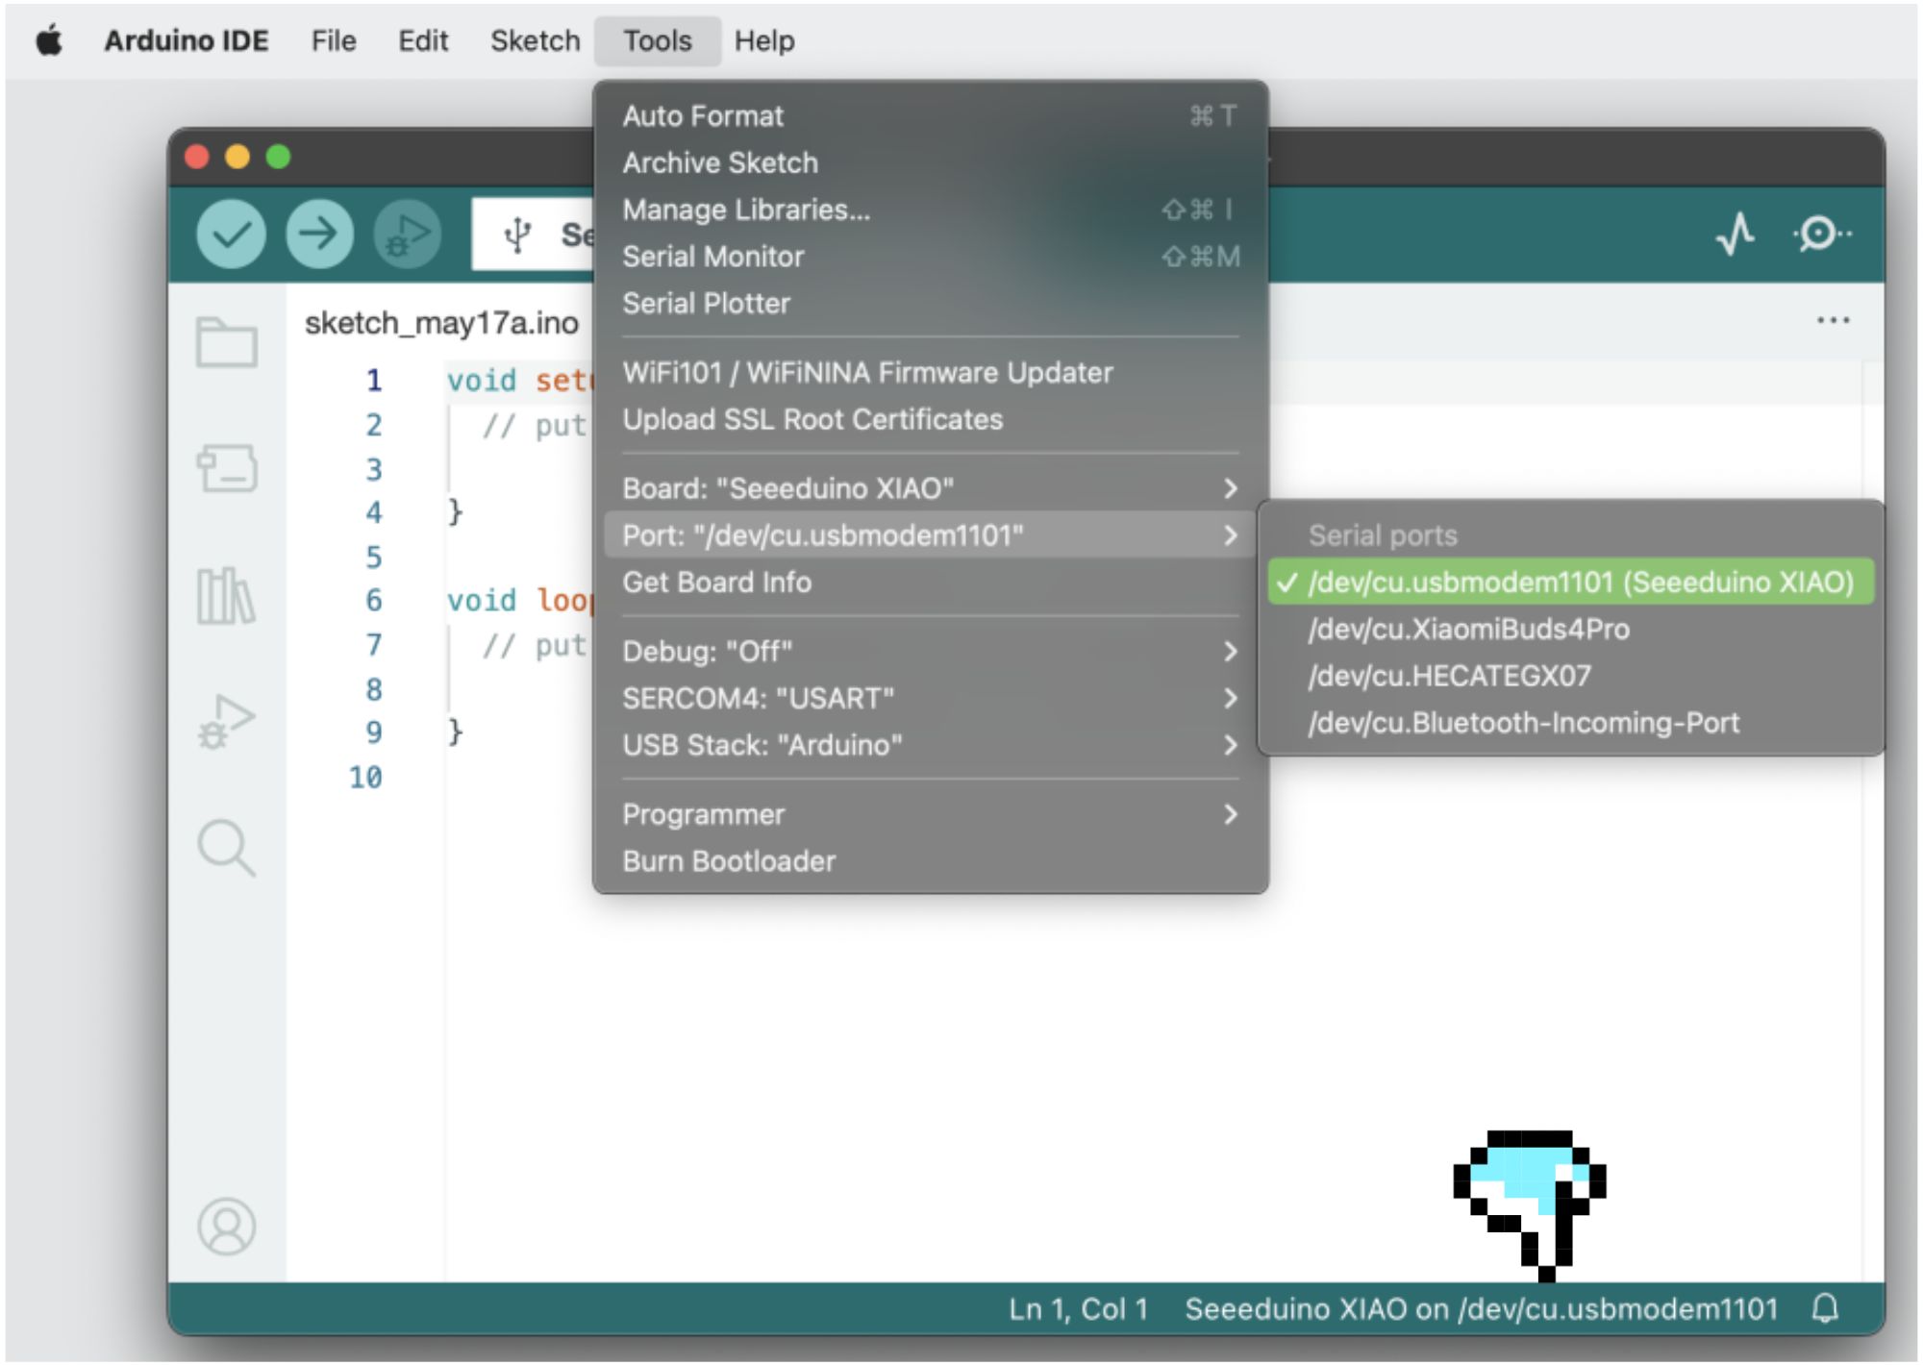Viewport: 1923px width, 1365px height.
Task: Select the sketch_may17a.ino tab
Action: [x=441, y=323]
